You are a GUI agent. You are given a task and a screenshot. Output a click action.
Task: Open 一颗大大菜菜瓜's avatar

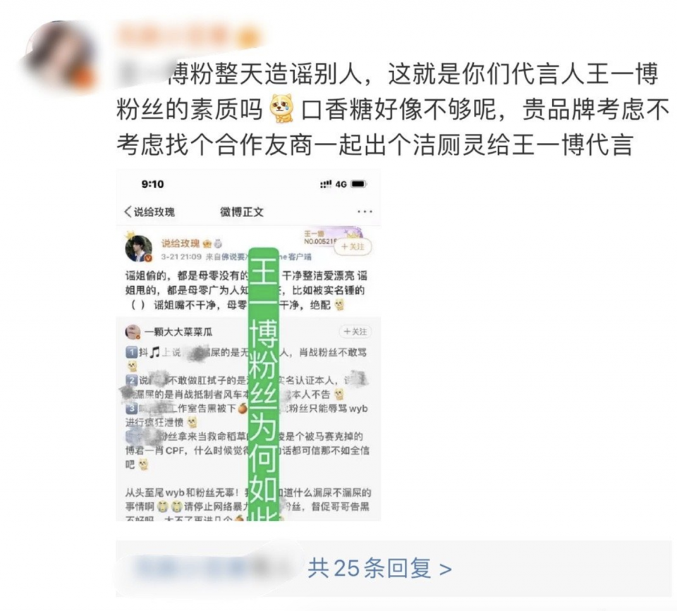click(x=133, y=332)
